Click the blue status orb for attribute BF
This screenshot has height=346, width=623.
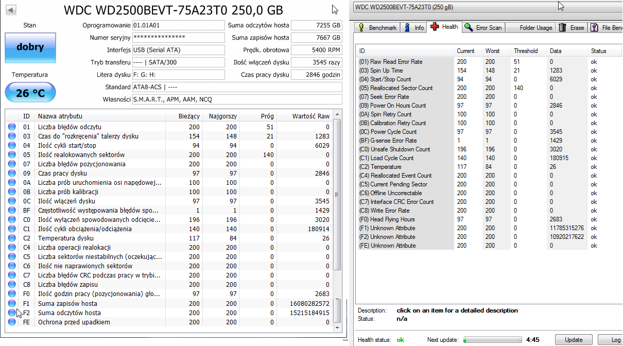[12, 210]
